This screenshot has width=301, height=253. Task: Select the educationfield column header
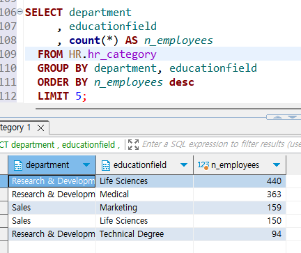[x=144, y=165]
